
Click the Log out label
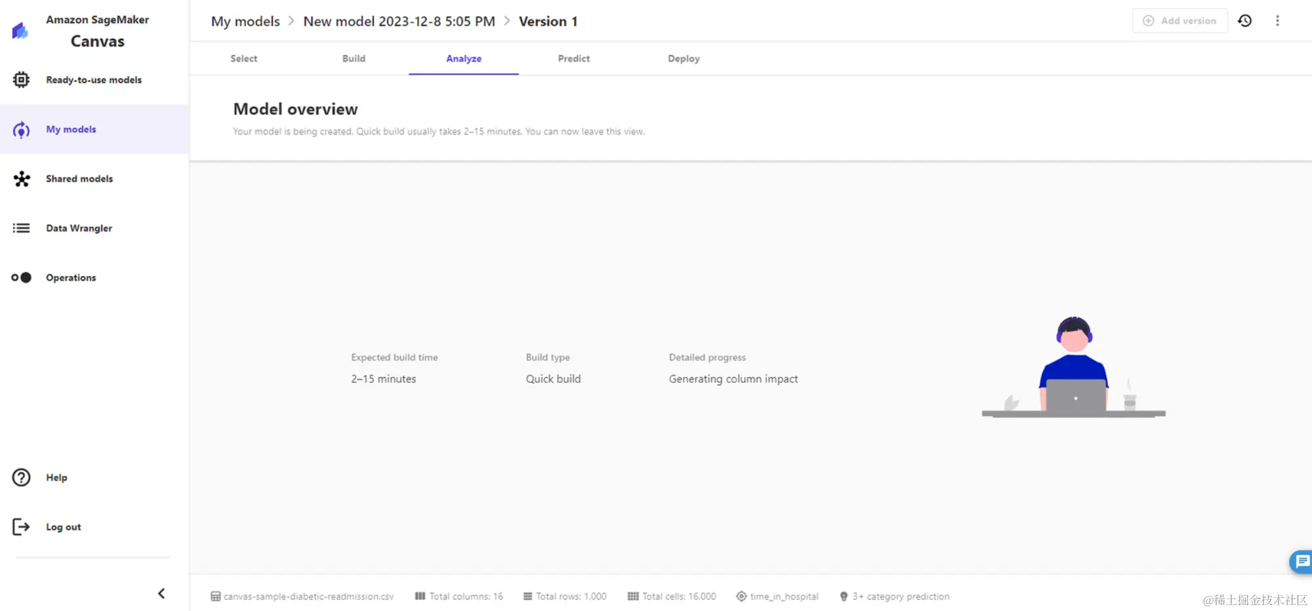point(64,527)
